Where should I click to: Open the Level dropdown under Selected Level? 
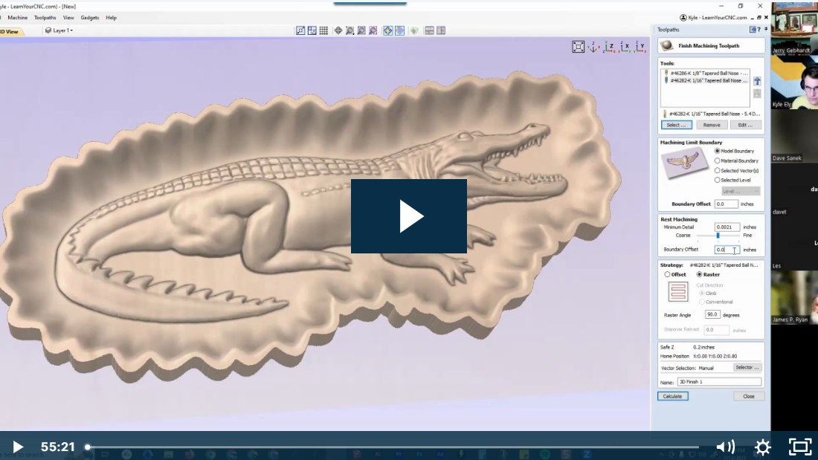pyautogui.click(x=743, y=190)
